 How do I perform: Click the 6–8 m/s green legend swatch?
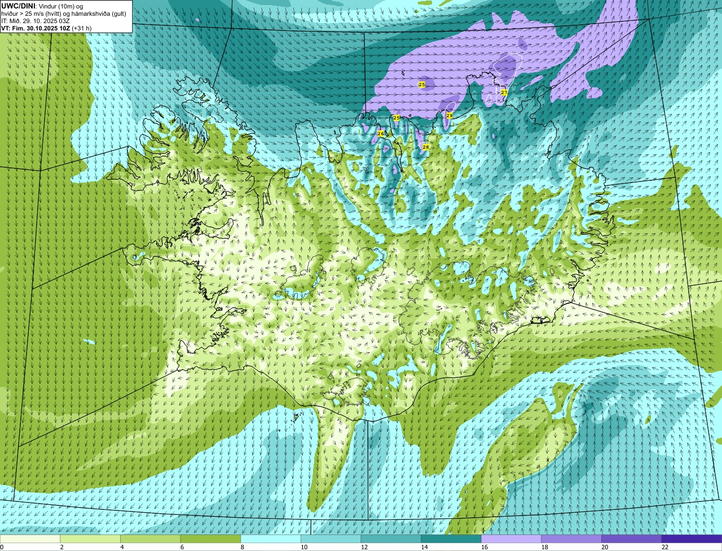(x=210, y=539)
